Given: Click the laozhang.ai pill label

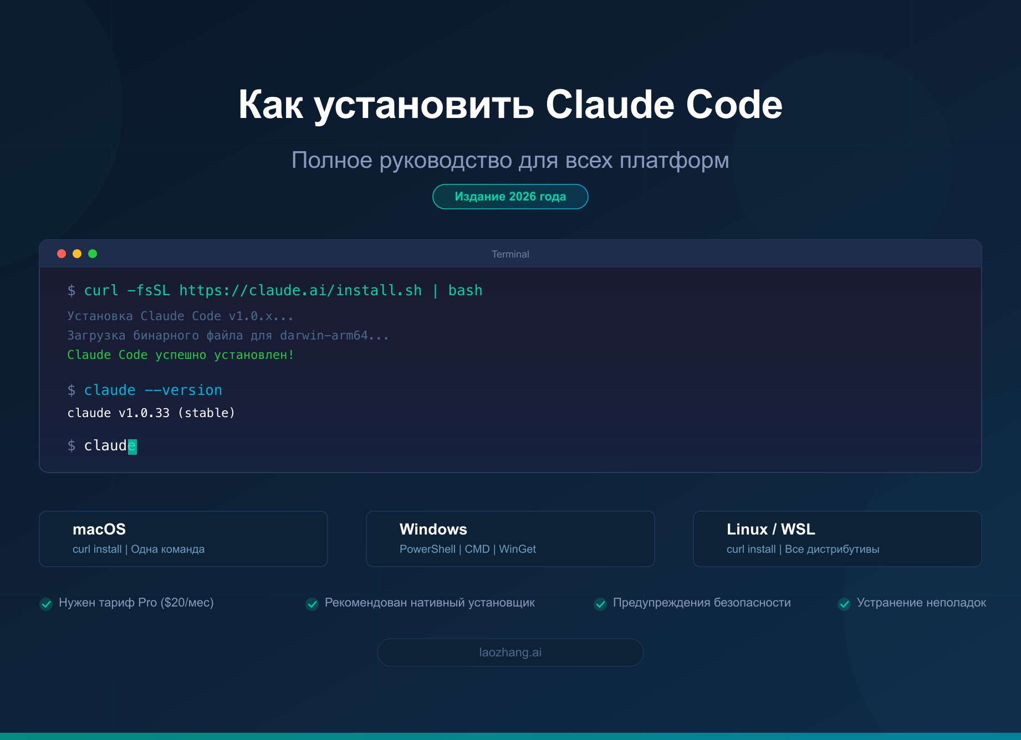Looking at the screenshot, I should [x=510, y=652].
